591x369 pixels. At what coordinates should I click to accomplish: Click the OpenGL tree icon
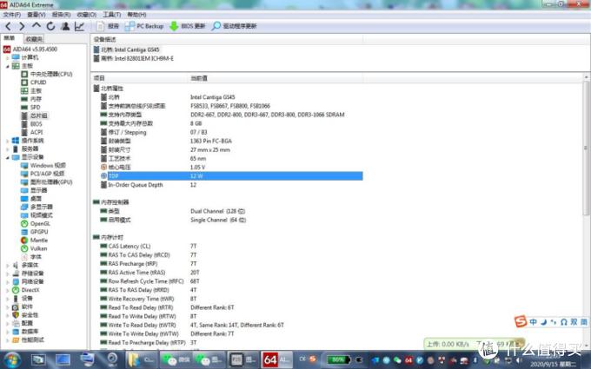24,224
